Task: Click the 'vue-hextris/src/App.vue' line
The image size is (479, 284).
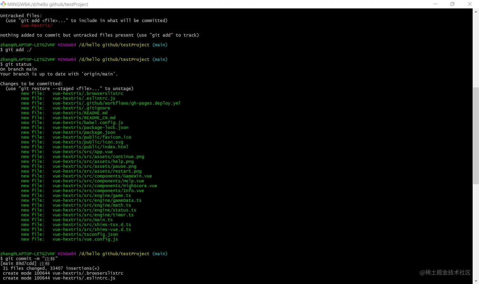Action: click(67, 152)
